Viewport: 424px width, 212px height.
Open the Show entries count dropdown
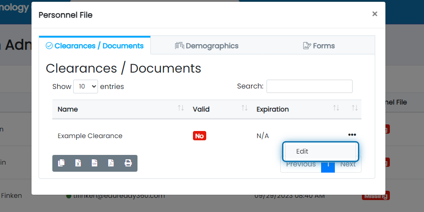coord(85,86)
